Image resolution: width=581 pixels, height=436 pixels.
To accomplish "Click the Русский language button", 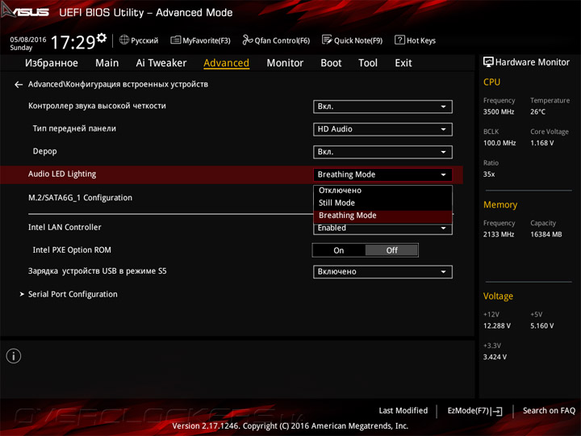I will tap(139, 40).
